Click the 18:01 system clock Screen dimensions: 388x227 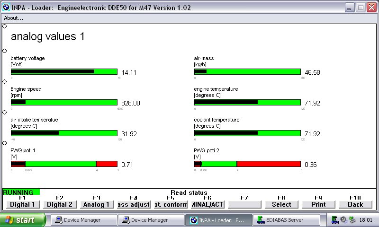pos(366,220)
